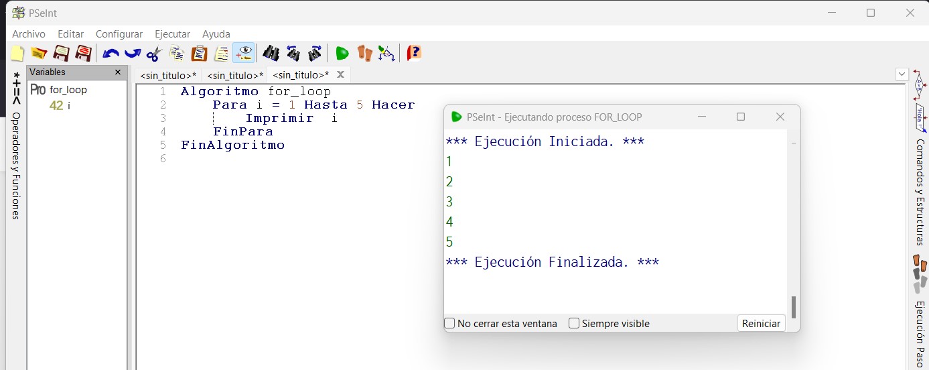Screen dimensions: 929x370
Task: Click the Save As floppy icon
Action: coord(84,53)
